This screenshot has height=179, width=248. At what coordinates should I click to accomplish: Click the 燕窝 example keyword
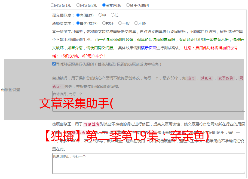(191, 78)
